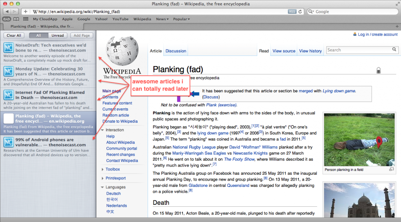Open the View history tab
Image resolution: width=401 pixels, height=222 pixels.
coord(310,51)
